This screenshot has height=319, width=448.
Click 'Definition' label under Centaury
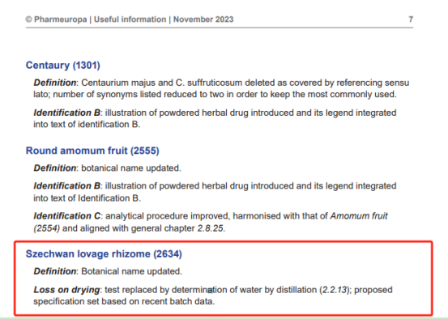[x=55, y=83]
